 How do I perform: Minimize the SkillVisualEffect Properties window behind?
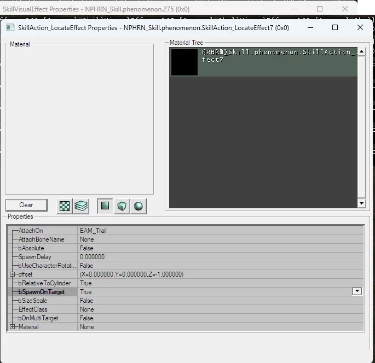point(295,9)
